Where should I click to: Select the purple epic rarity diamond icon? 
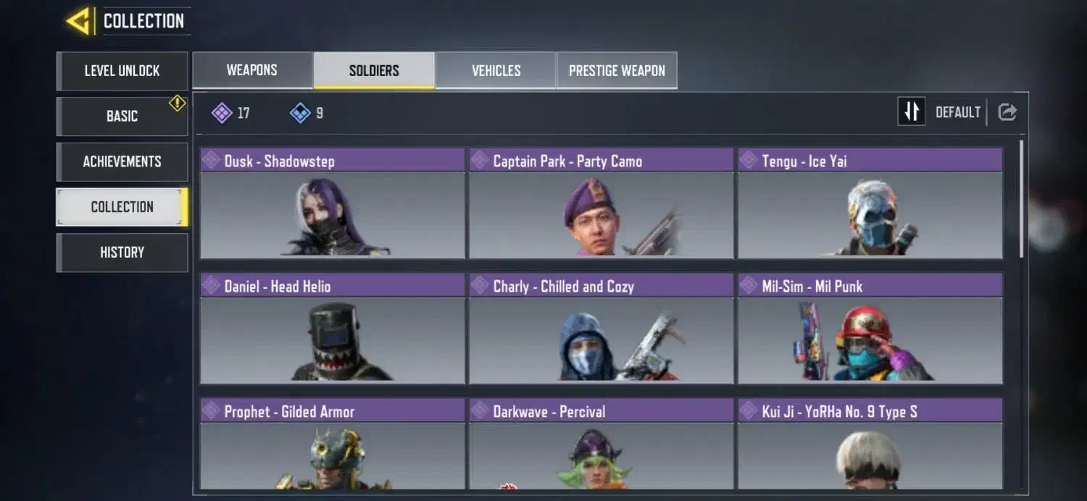click(x=222, y=113)
